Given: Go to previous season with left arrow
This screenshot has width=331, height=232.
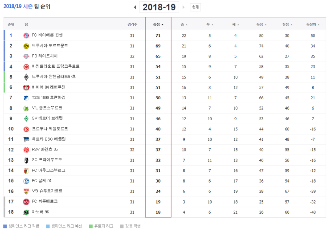Looking at the screenshot, I should 135,8.
